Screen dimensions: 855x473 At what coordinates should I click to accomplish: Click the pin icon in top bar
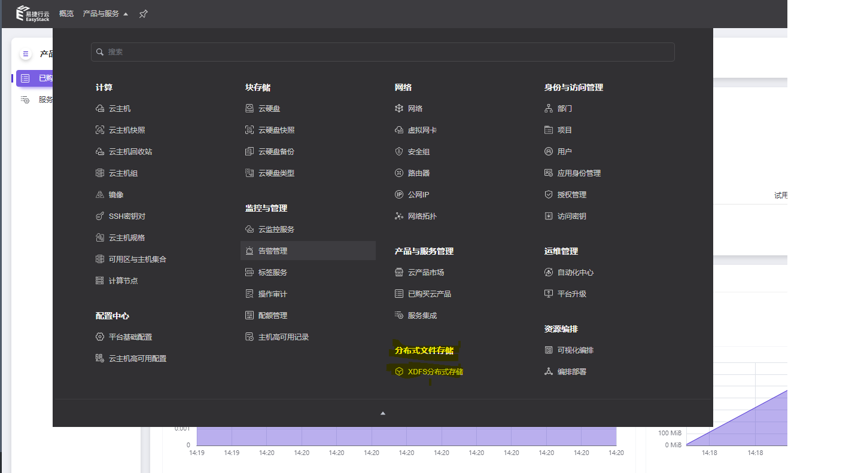142,13
